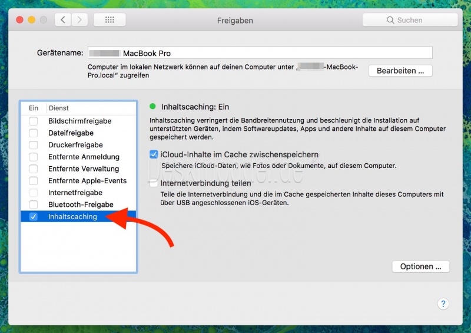Open the Optionen dialog
Image resolution: width=471 pixels, height=333 pixels.
coord(420,266)
